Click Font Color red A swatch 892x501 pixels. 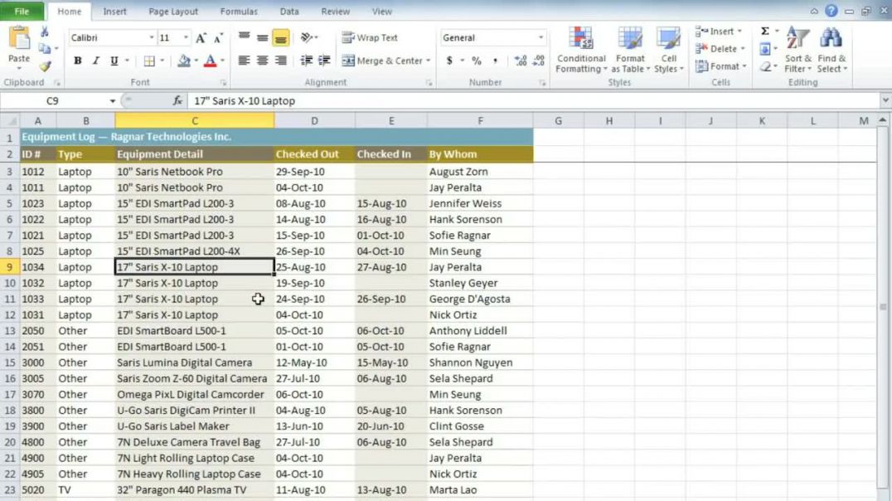coord(210,61)
